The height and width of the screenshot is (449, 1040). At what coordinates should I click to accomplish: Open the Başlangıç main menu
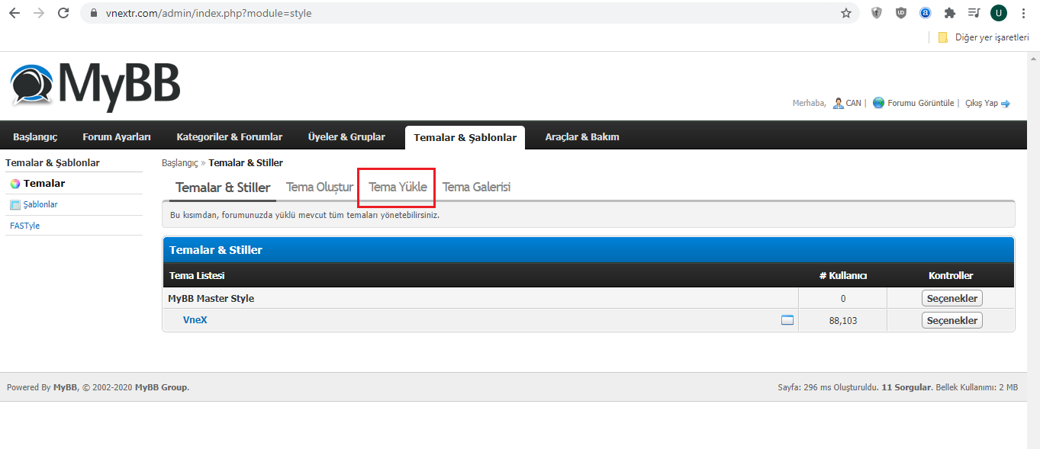[35, 137]
